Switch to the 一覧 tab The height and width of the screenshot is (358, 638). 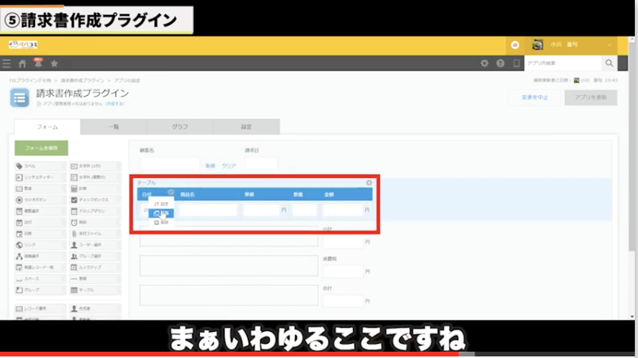point(113,127)
